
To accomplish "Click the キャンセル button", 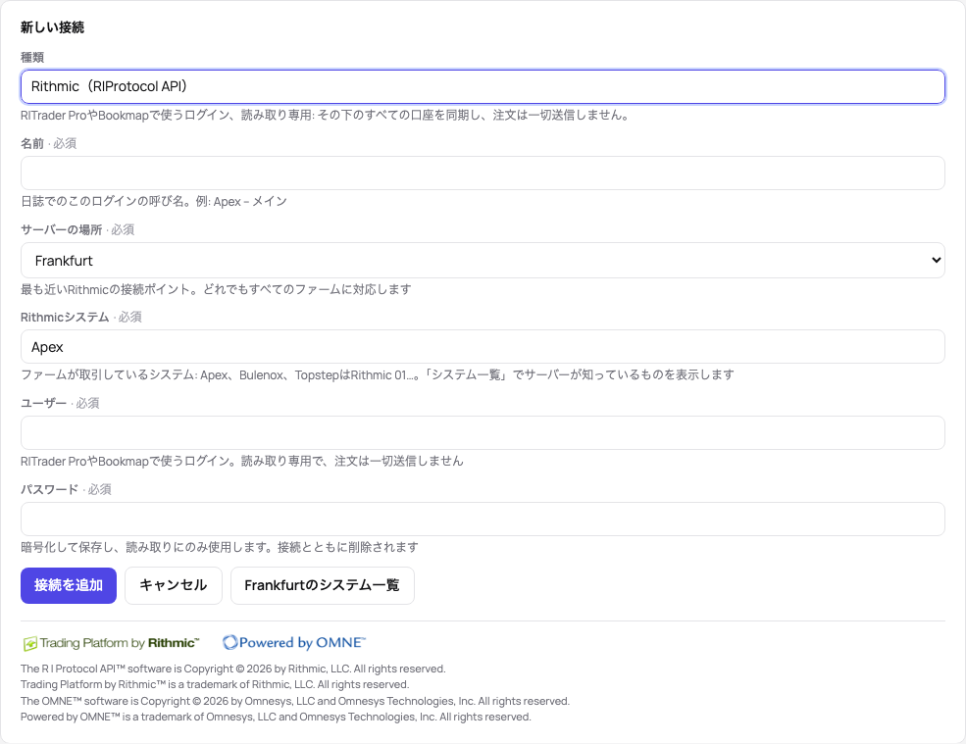I will (174, 586).
